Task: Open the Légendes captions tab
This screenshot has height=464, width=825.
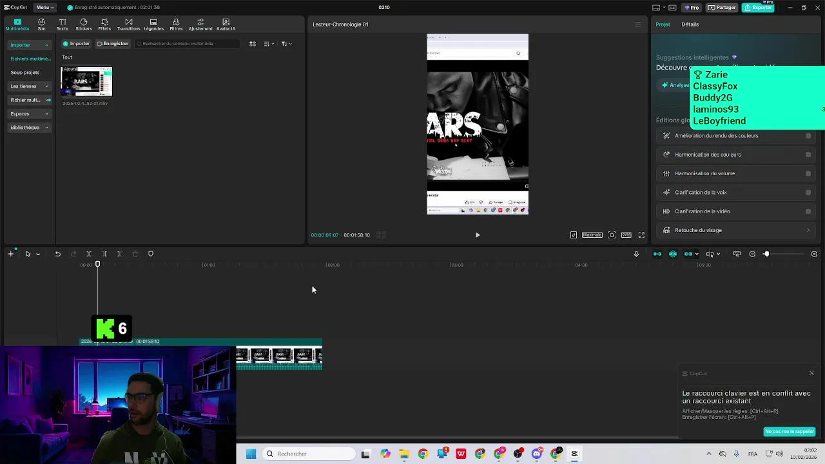Action: click(153, 24)
